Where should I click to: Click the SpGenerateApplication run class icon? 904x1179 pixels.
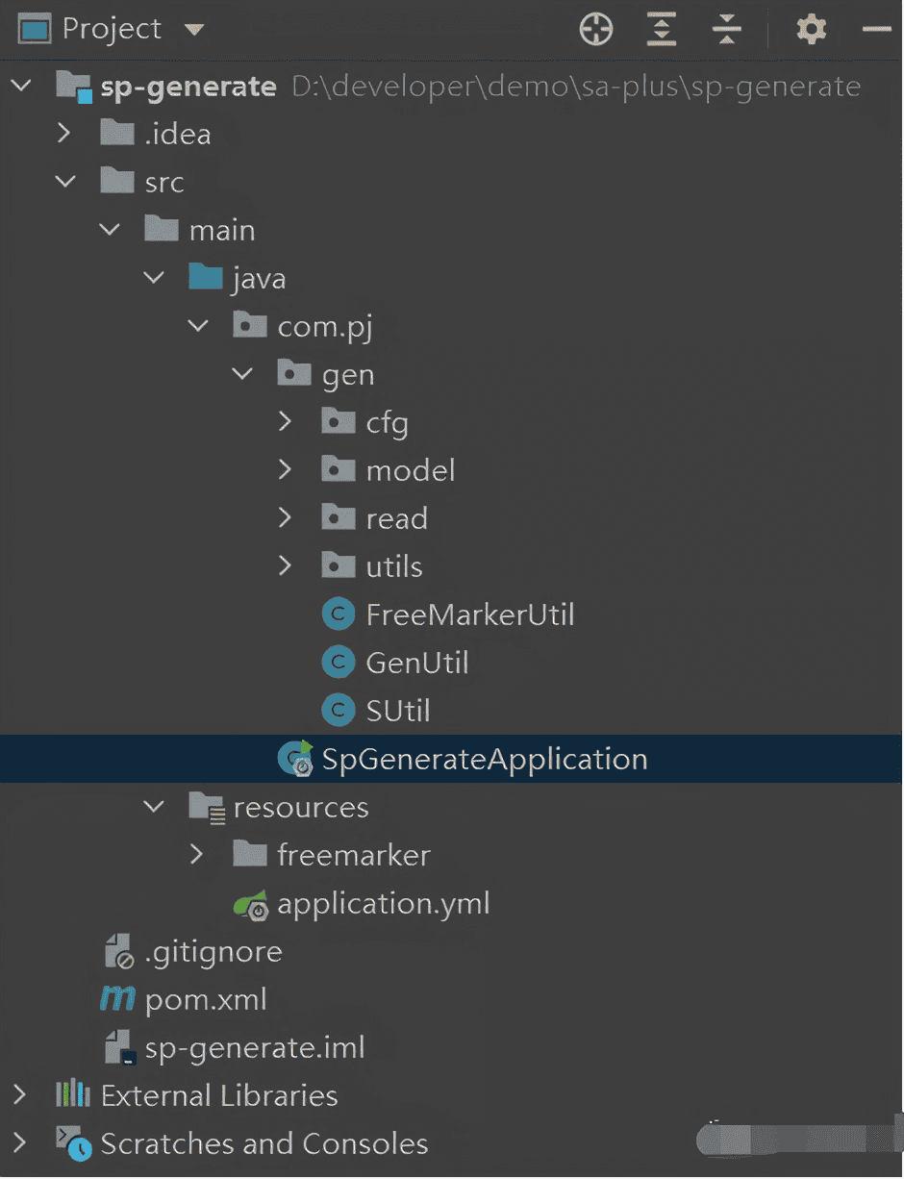point(295,758)
